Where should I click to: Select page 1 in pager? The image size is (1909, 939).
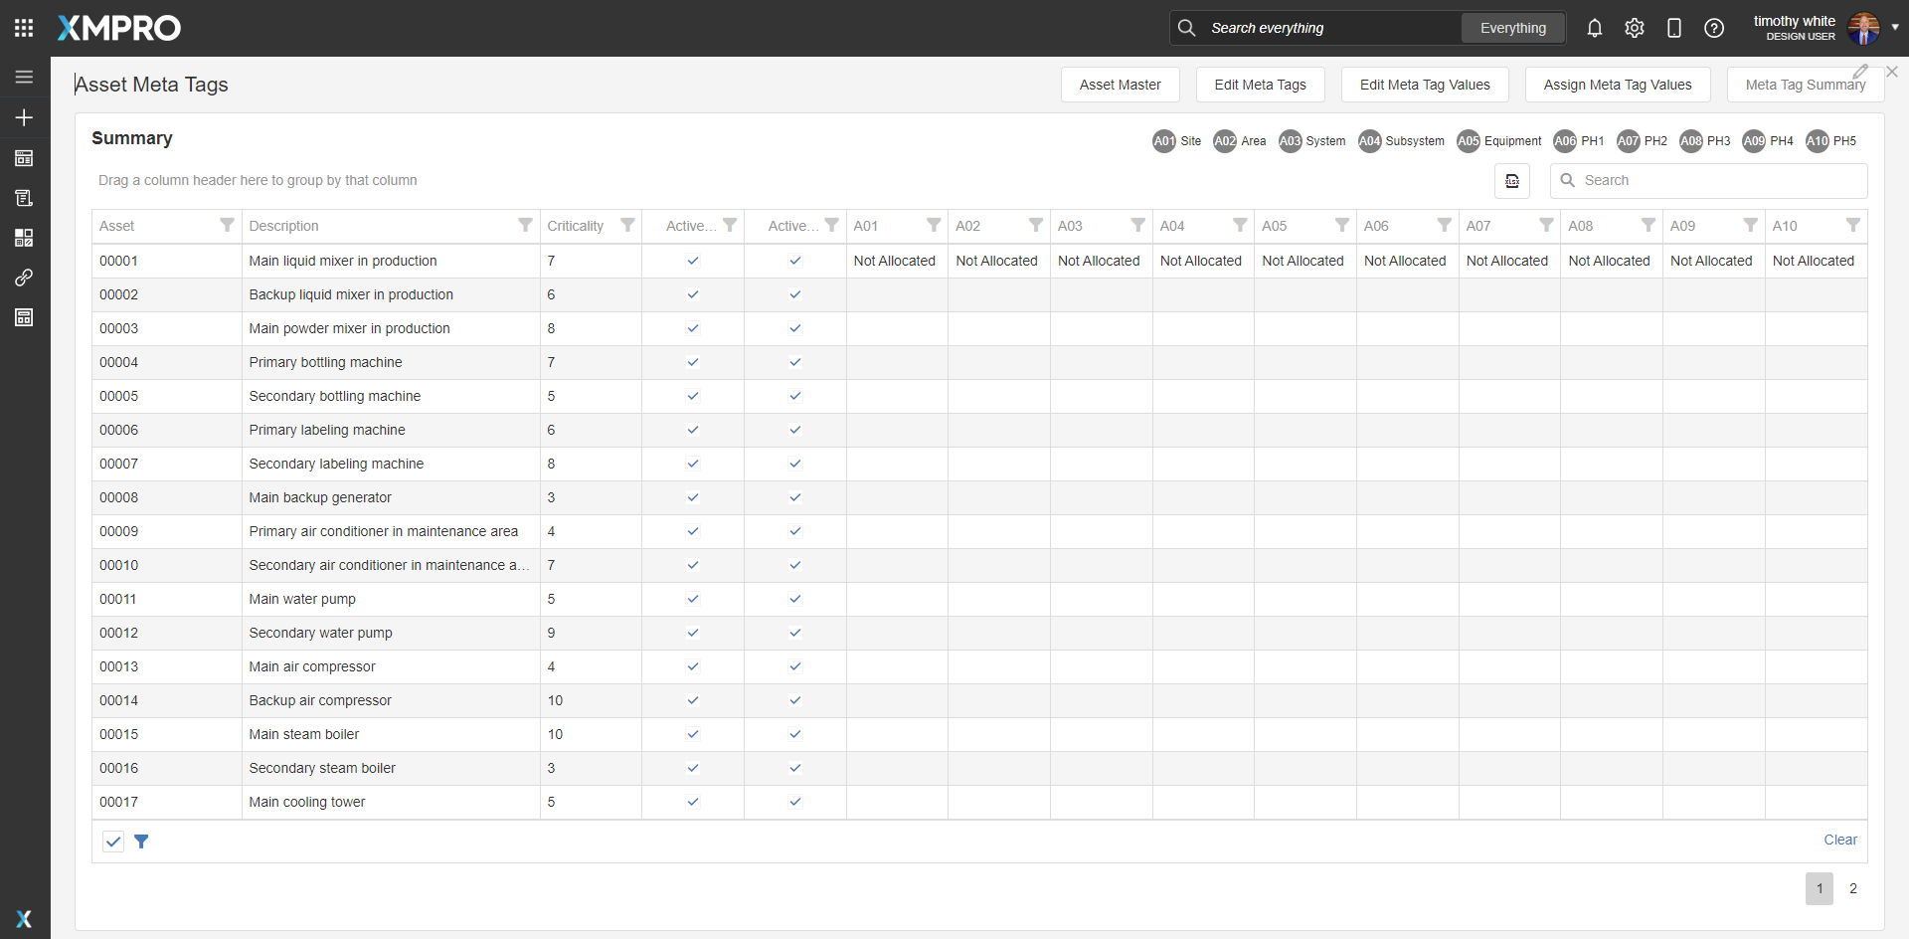point(1820,888)
